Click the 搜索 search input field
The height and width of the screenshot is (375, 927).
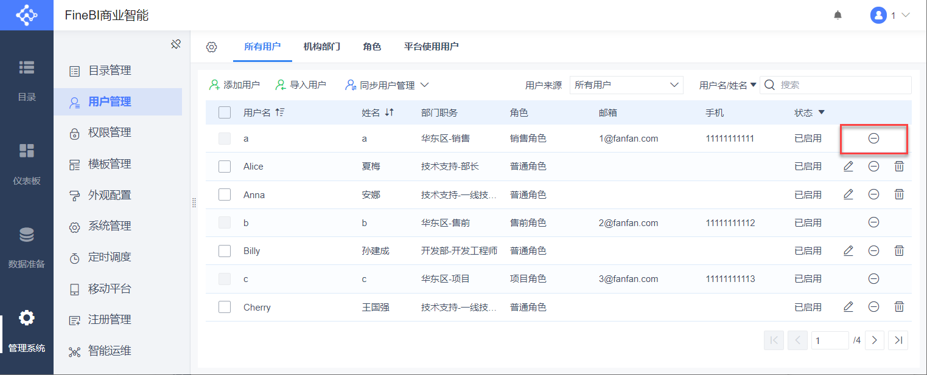pos(843,85)
